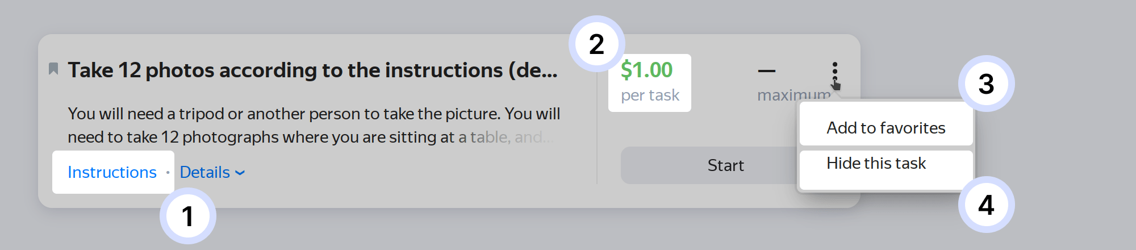
Task: Open the Take 12 photos task title
Action: coord(312,70)
